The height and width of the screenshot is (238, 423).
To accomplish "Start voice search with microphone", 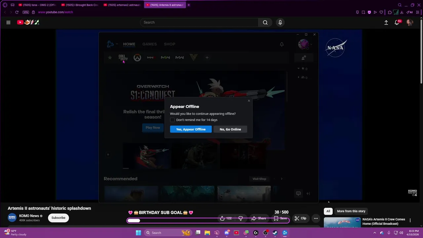I will pyautogui.click(x=280, y=22).
